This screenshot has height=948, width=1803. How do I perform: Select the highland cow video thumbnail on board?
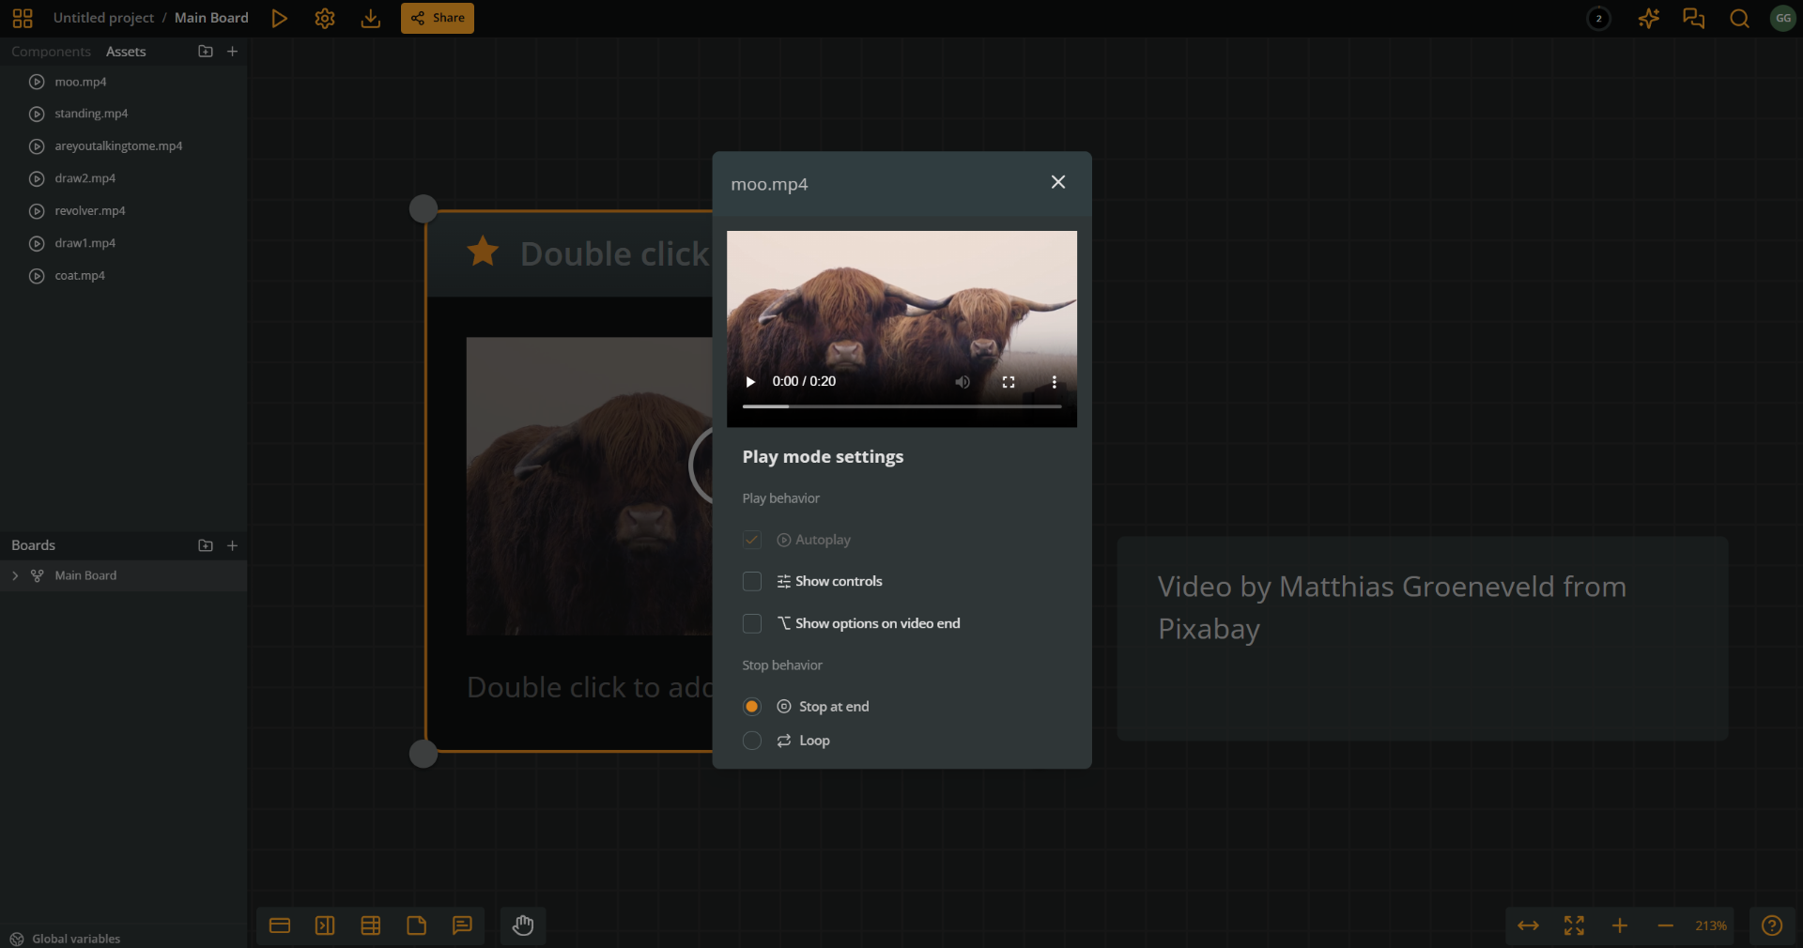pos(590,486)
